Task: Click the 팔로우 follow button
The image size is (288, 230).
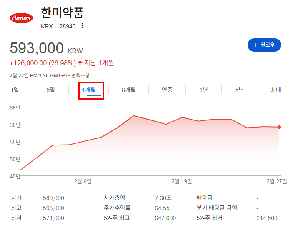Action: click(264, 45)
